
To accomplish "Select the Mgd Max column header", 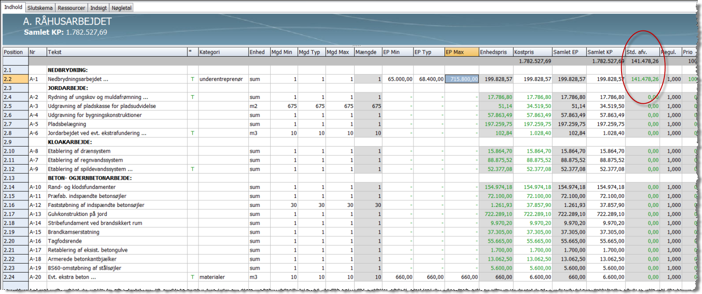I will [x=340, y=52].
